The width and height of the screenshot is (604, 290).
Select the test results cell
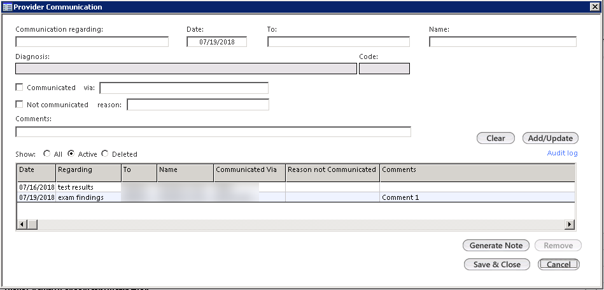click(x=88, y=187)
